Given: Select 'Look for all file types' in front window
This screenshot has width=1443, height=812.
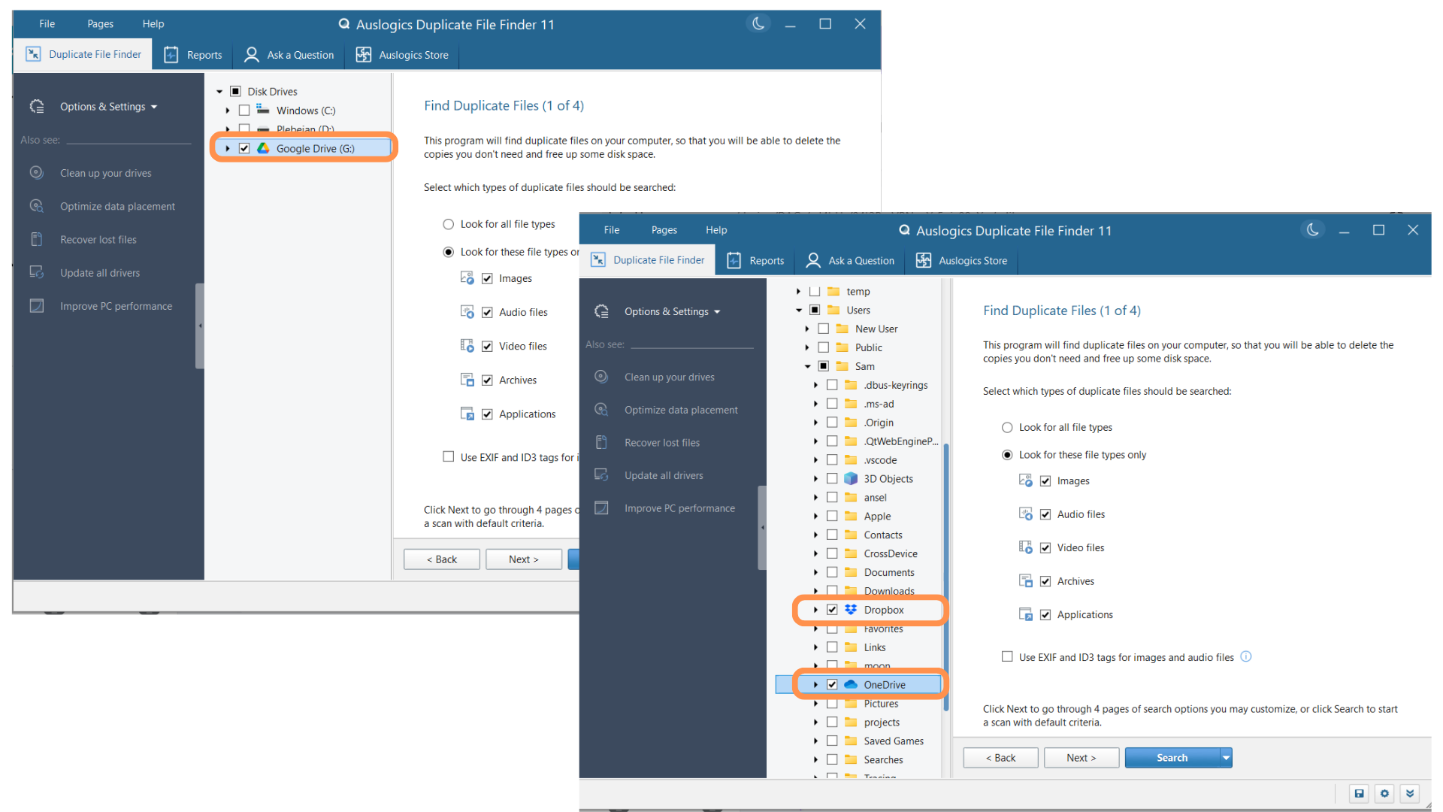Looking at the screenshot, I should coord(1007,427).
